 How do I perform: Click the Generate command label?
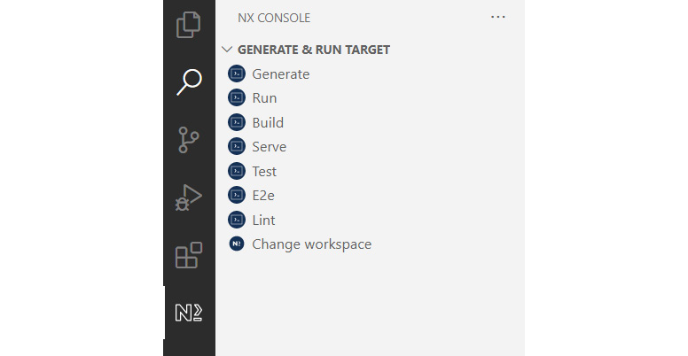[281, 74]
